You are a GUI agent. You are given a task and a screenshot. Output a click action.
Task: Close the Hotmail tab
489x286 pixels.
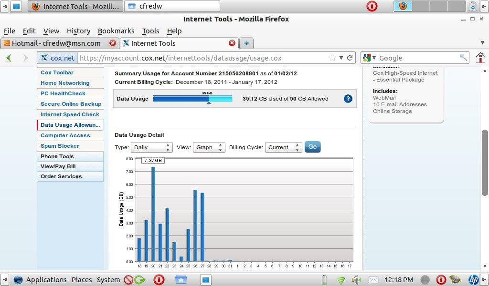click(x=113, y=43)
